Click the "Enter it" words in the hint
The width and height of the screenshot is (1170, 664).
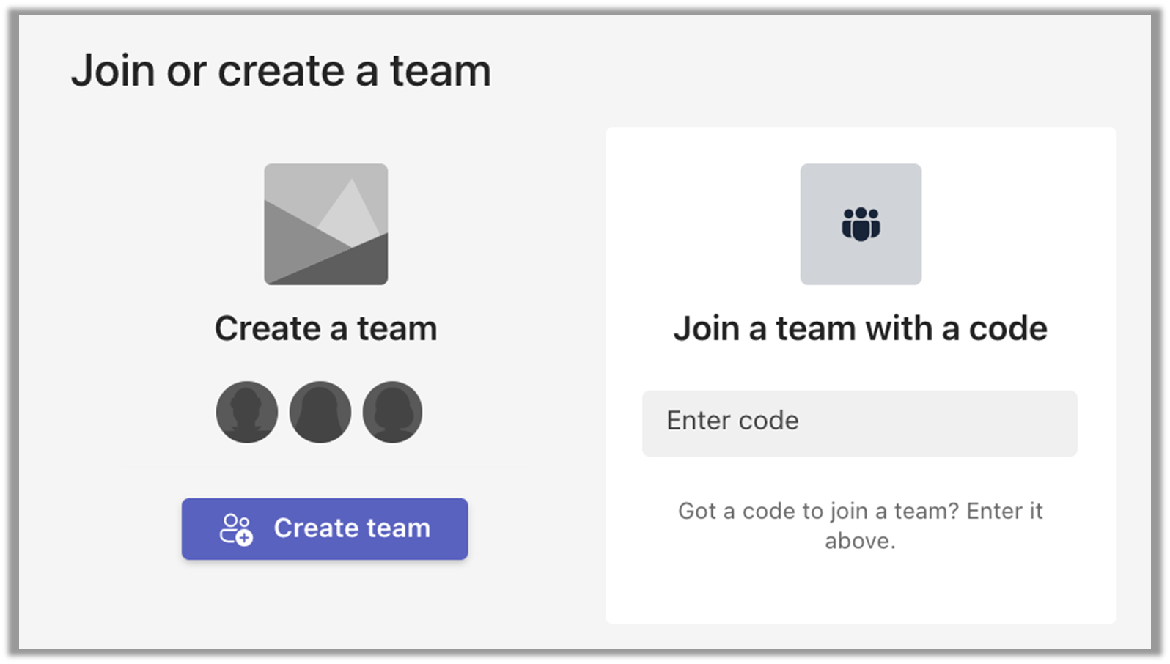pyautogui.click(x=1004, y=511)
